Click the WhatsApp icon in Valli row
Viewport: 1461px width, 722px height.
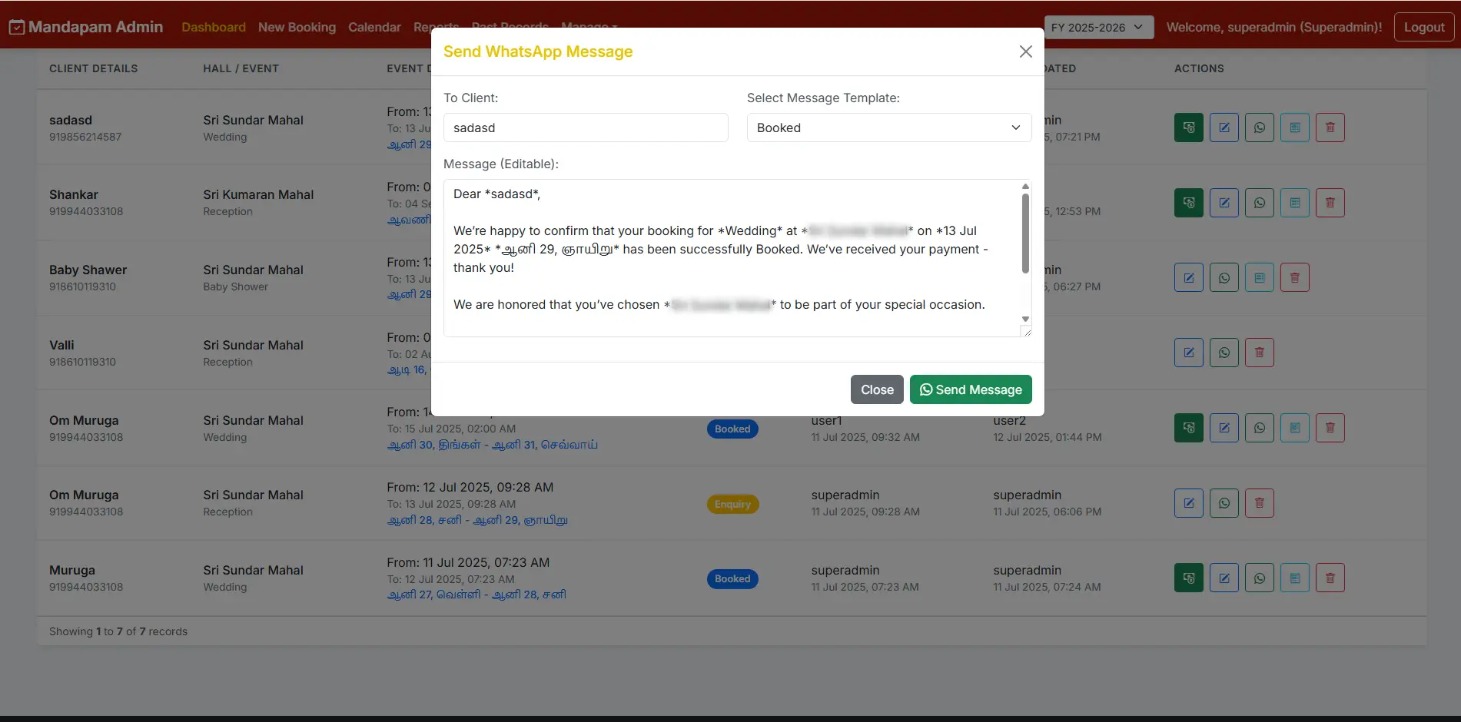1224,353
